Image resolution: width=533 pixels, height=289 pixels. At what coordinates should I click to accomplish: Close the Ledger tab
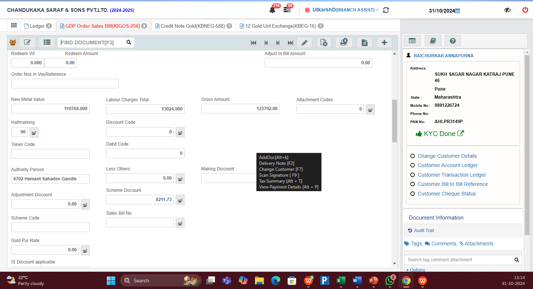click(x=49, y=26)
